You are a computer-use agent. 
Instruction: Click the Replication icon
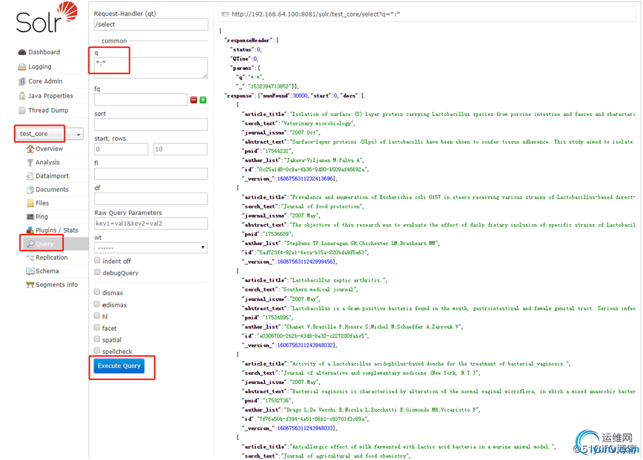tap(30, 258)
